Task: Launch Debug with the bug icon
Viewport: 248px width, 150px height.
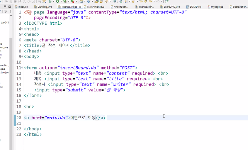Action: [50, 2]
